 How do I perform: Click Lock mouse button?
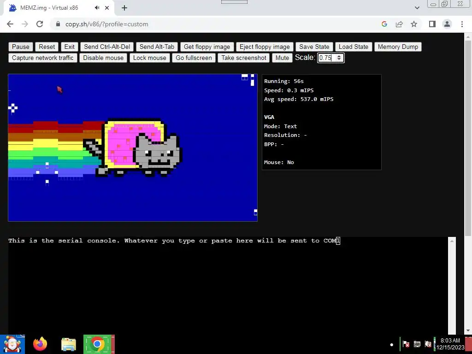[x=150, y=58]
